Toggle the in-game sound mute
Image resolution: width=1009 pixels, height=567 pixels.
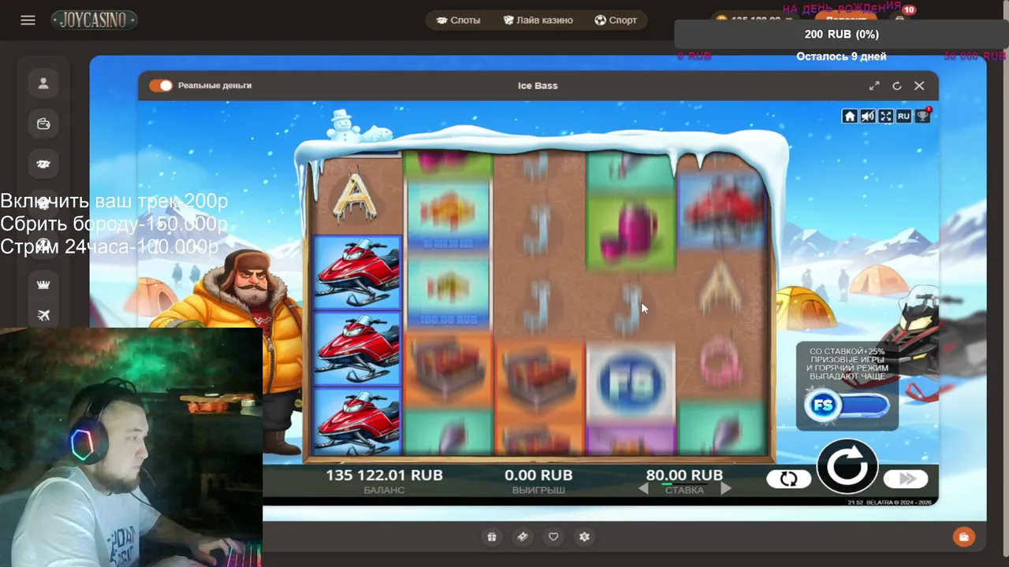[868, 117]
